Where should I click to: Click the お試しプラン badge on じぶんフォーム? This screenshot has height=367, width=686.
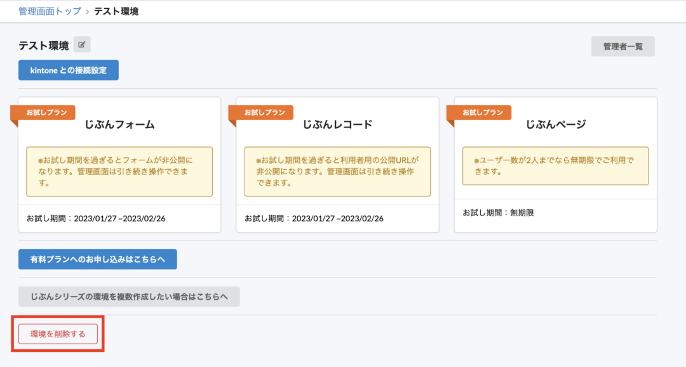click(x=46, y=112)
